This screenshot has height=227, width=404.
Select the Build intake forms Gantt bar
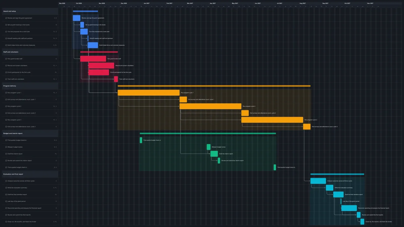click(x=93, y=45)
